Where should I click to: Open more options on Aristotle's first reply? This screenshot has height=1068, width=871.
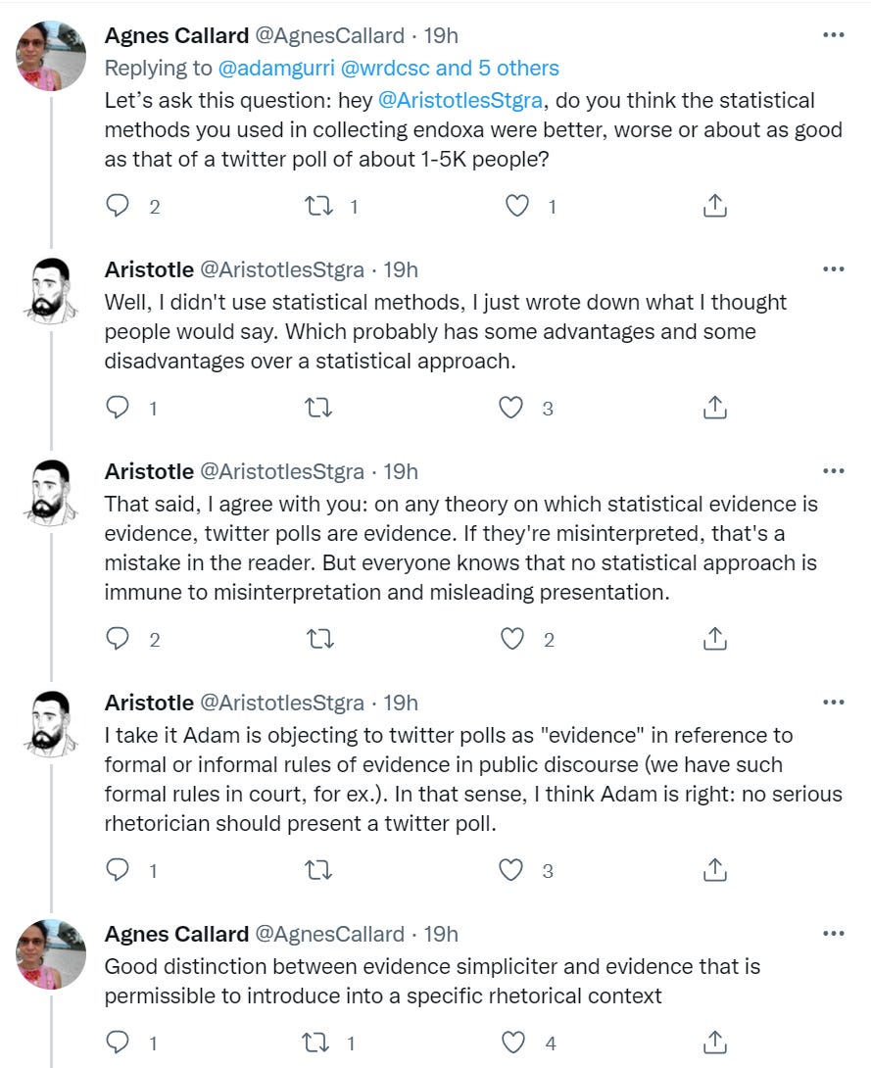834,269
